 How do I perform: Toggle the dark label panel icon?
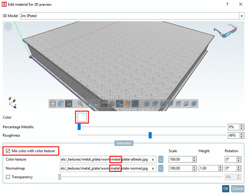point(104,104)
